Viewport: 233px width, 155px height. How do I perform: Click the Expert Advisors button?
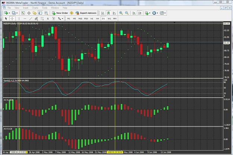point(86,13)
